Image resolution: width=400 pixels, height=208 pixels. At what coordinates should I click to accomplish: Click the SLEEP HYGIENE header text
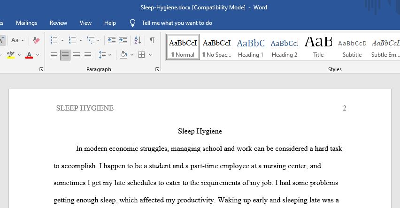(x=85, y=108)
